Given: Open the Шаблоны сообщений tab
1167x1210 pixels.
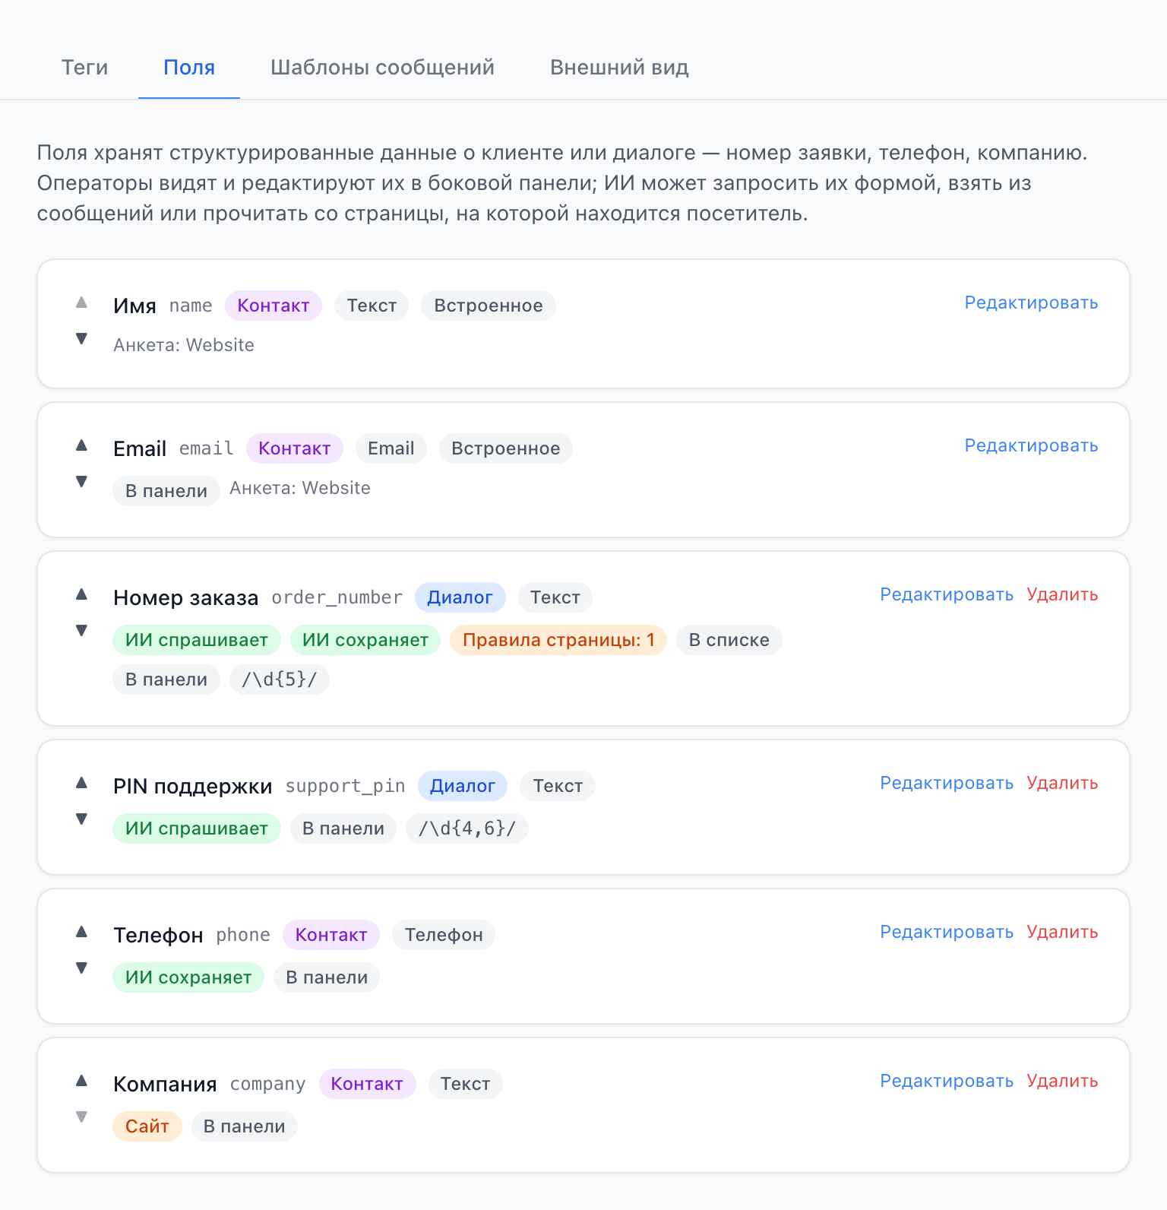Looking at the screenshot, I should [382, 68].
